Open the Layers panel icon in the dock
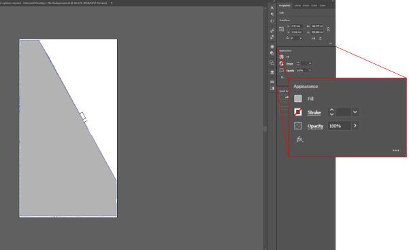409x250 pixels. click(272, 72)
